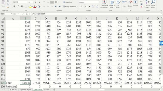
Task: Click the Insert Function fx icon
Action: click(27, 14)
